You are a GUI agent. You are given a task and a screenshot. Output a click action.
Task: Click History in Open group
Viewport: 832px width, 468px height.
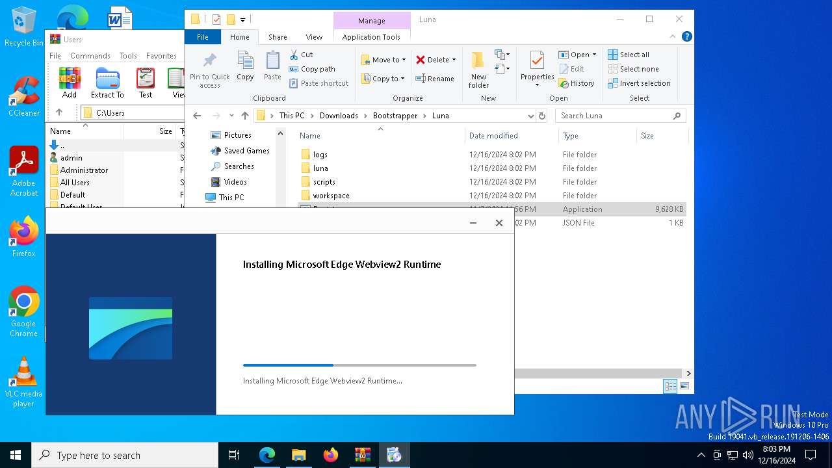pyautogui.click(x=576, y=83)
